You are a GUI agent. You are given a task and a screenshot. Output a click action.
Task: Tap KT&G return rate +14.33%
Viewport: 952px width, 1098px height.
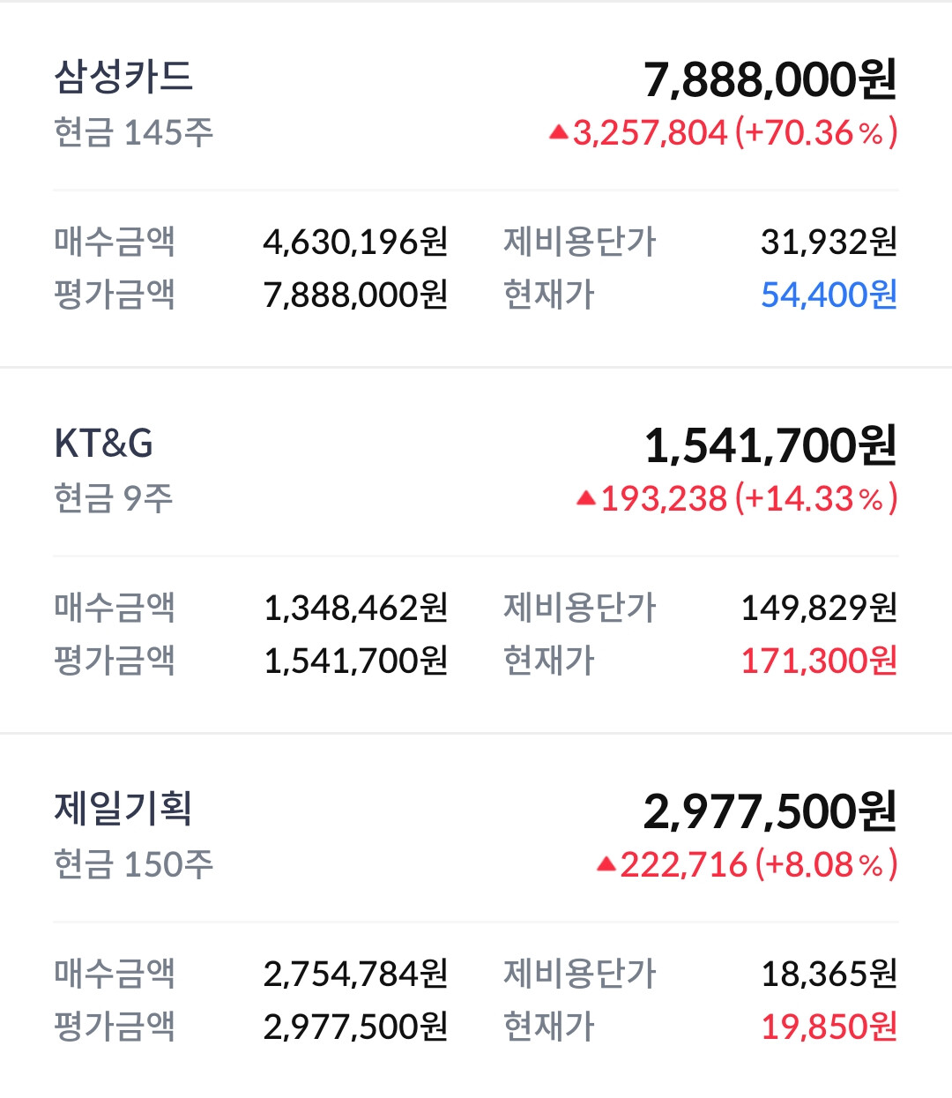pos(821,499)
